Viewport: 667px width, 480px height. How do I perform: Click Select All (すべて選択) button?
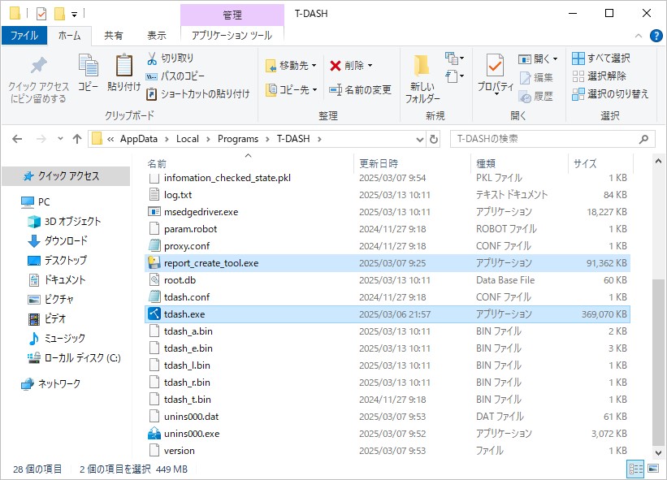click(x=601, y=58)
